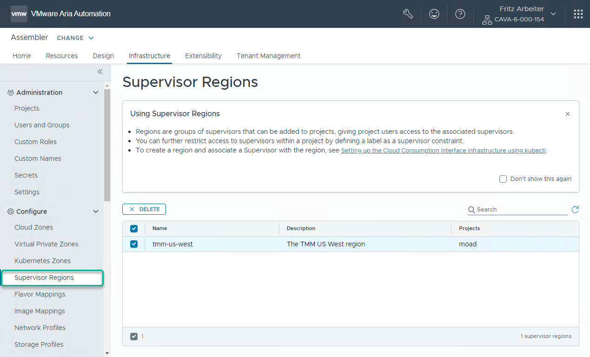Switch to the Resources tab
The height and width of the screenshot is (357, 590).
(62, 56)
